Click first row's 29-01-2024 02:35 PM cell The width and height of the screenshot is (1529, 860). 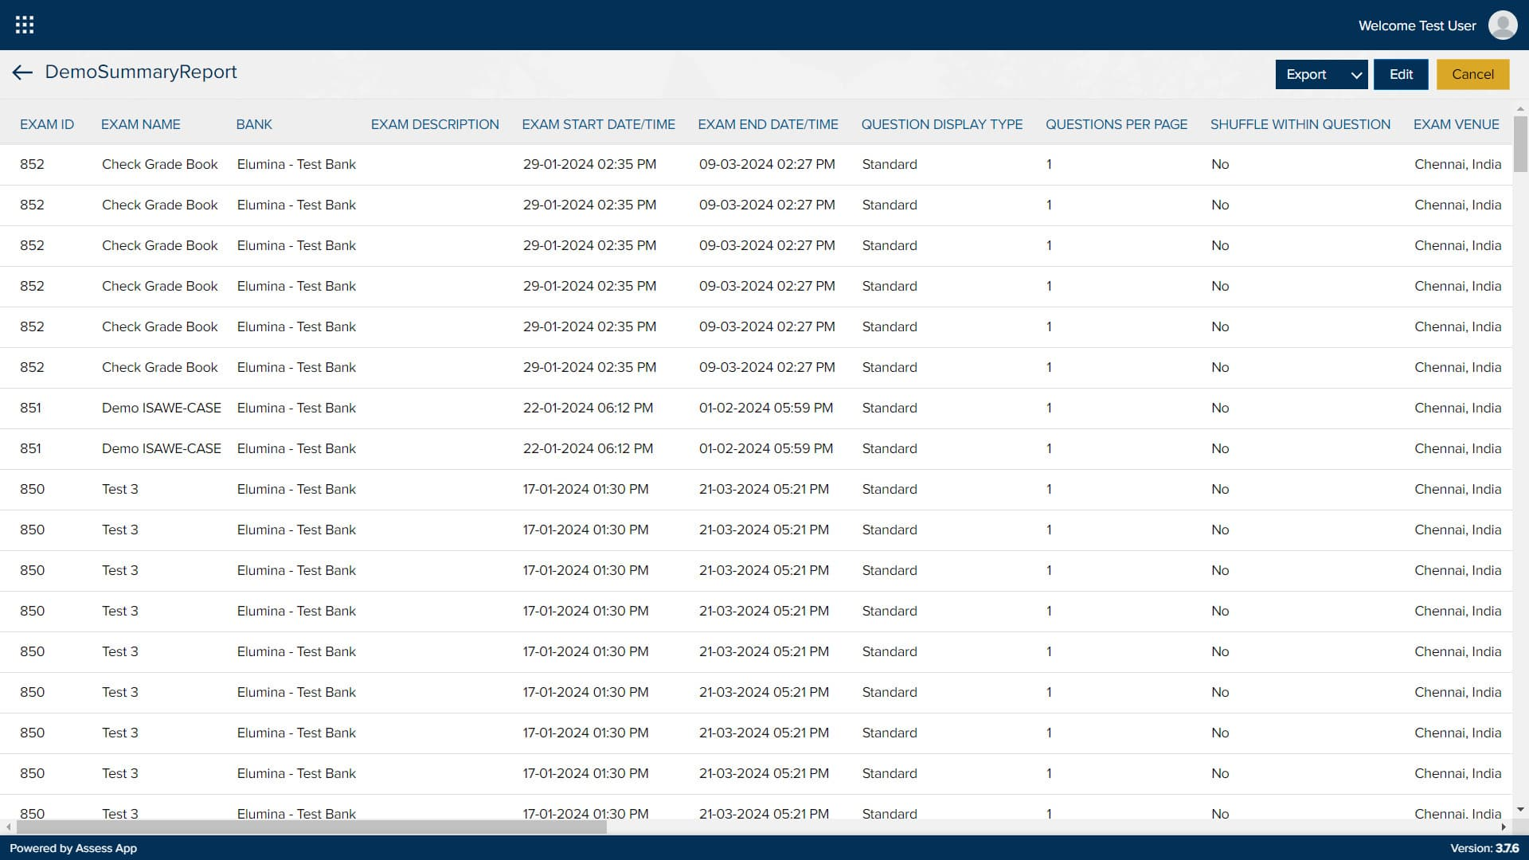coord(590,164)
